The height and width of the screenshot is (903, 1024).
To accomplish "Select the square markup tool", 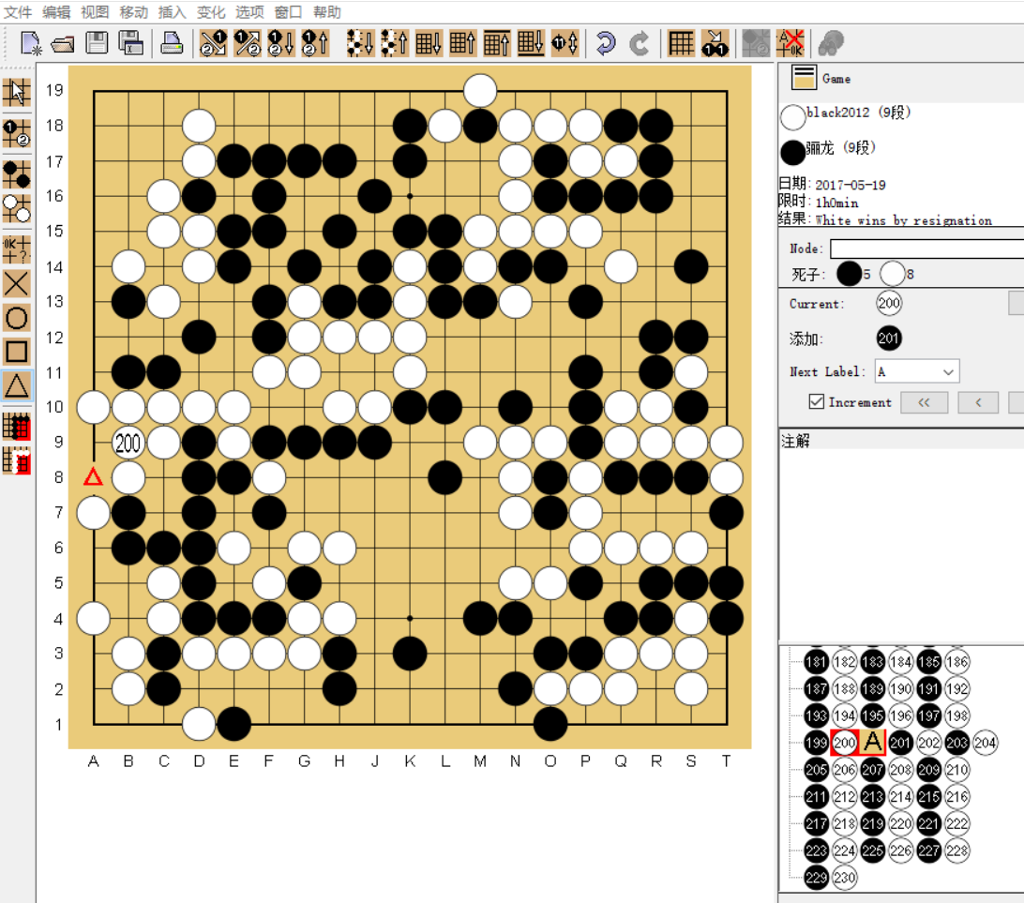I will [x=17, y=352].
